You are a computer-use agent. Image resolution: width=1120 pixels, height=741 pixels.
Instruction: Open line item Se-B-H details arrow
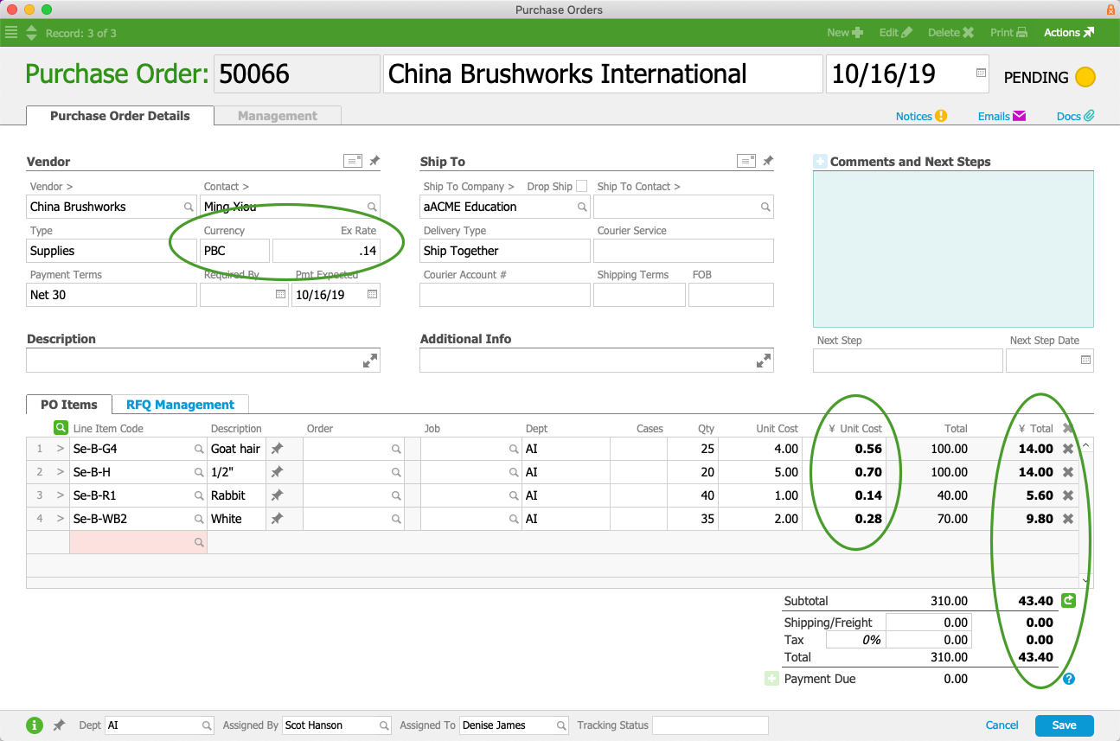click(x=61, y=472)
